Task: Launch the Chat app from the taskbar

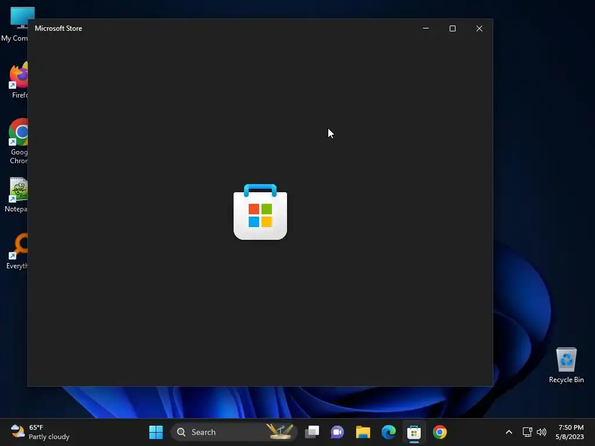Action: tap(338, 432)
